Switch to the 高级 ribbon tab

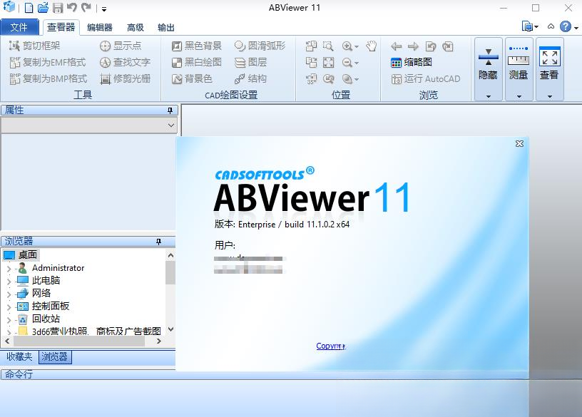[135, 28]
